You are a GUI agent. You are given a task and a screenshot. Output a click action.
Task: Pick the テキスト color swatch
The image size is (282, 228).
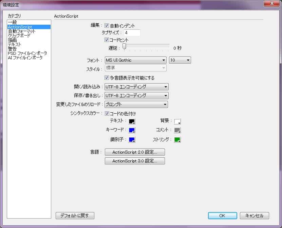[132, 121]
